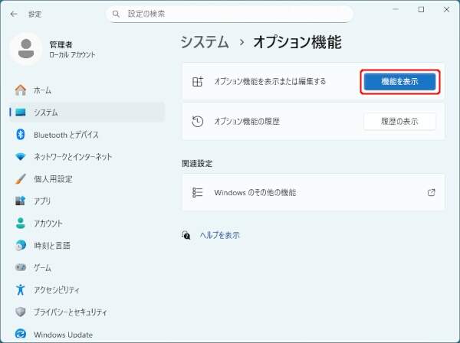460x343 pixels.
Task: Open アカウント settings label
Action: tap(48, 224)
